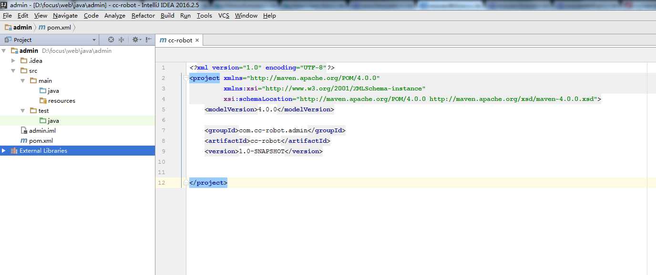The image size is (656, 275).
Task: Click main folder icon in tree
Action: (33, 80)
